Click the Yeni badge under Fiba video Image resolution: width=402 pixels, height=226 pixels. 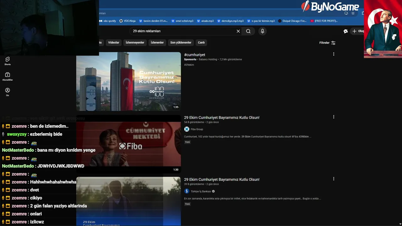point(187,142)
